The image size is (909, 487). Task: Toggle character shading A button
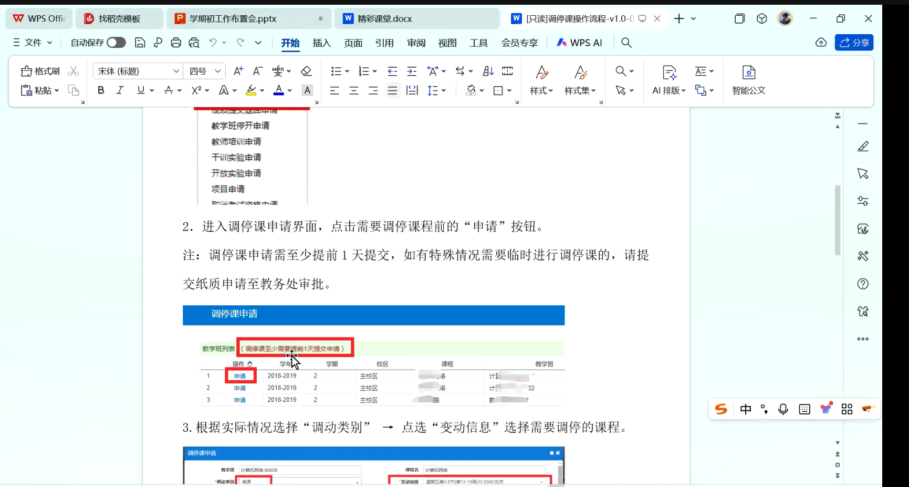pos(307,90)
